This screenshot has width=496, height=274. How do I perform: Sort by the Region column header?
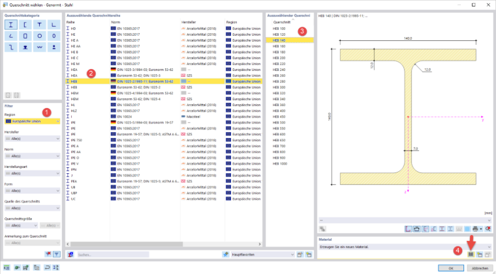(x=243, y=22)
